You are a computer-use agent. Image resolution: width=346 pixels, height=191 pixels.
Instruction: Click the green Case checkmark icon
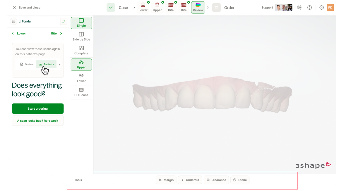click(111, 8)
